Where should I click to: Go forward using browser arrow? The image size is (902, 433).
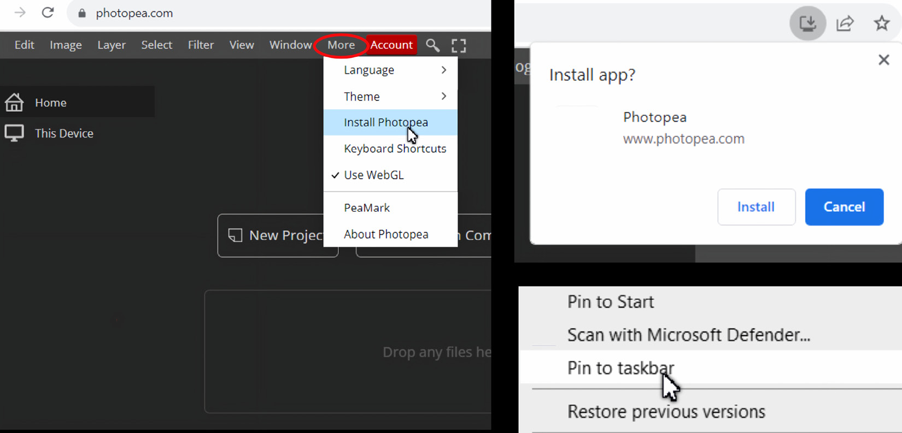pyautogui.click(x=20, y=13)
